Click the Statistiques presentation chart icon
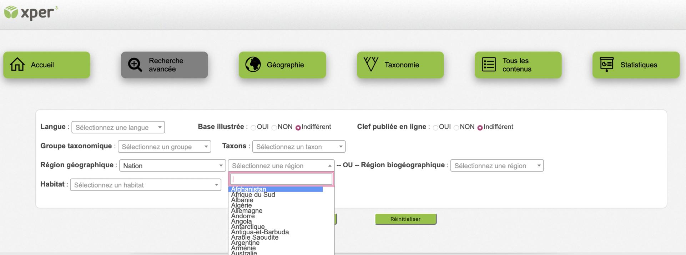 tap(606, 65)
